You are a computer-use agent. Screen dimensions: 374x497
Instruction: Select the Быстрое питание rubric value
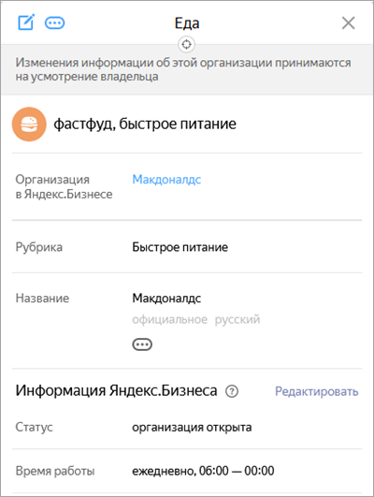tap(180, 247)
